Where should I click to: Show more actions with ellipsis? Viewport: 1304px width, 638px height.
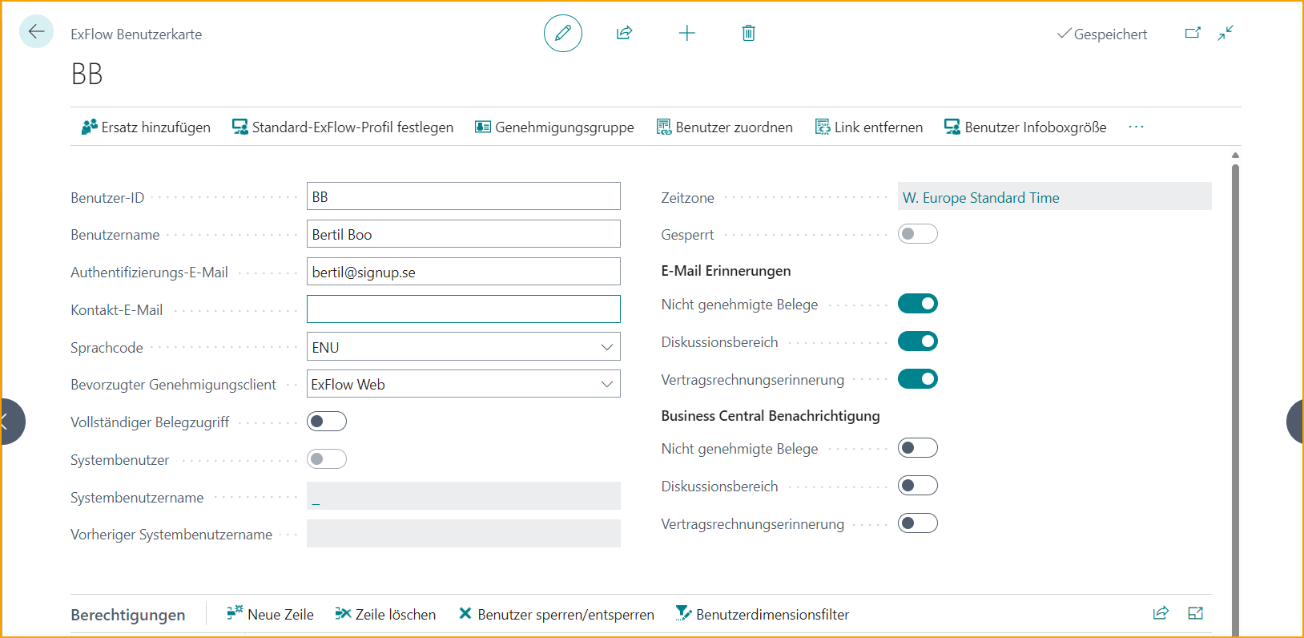click(x=1136, y=127)
